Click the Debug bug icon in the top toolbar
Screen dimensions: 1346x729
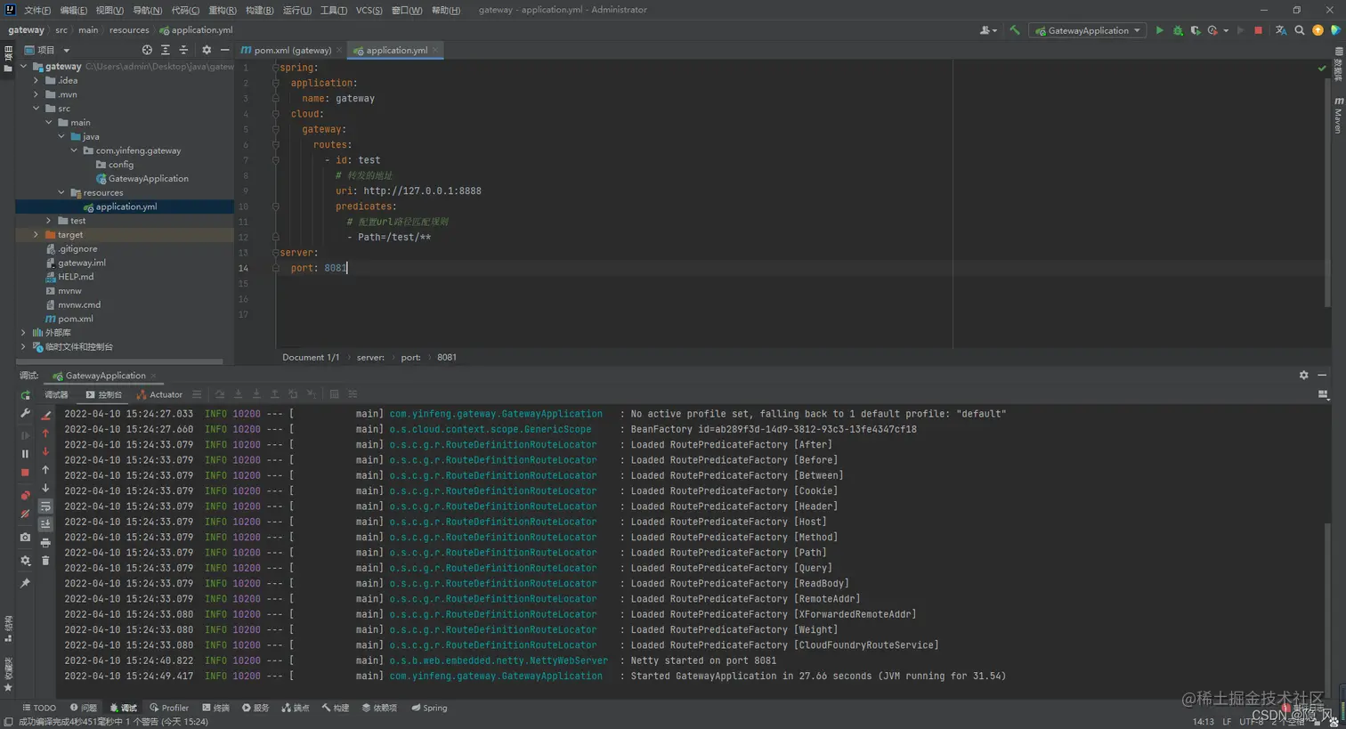1178,30
